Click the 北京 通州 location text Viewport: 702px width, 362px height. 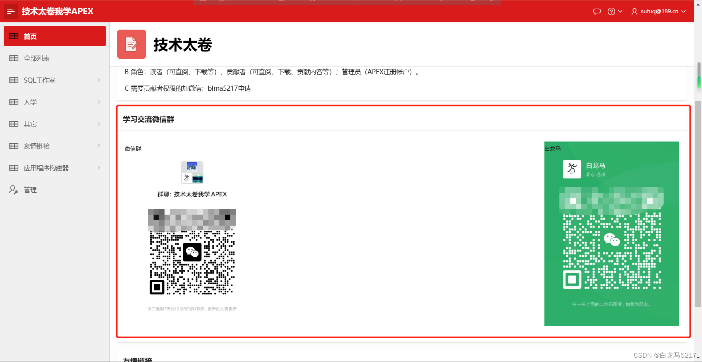pos(596,175)
